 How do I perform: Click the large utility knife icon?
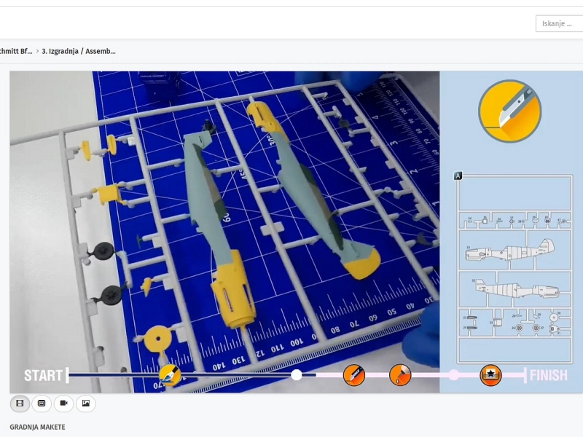click(509, 111)
